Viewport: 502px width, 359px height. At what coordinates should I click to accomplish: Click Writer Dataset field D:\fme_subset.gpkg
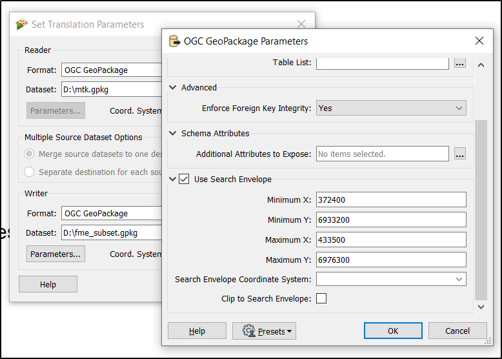click(x=112, y=233)
